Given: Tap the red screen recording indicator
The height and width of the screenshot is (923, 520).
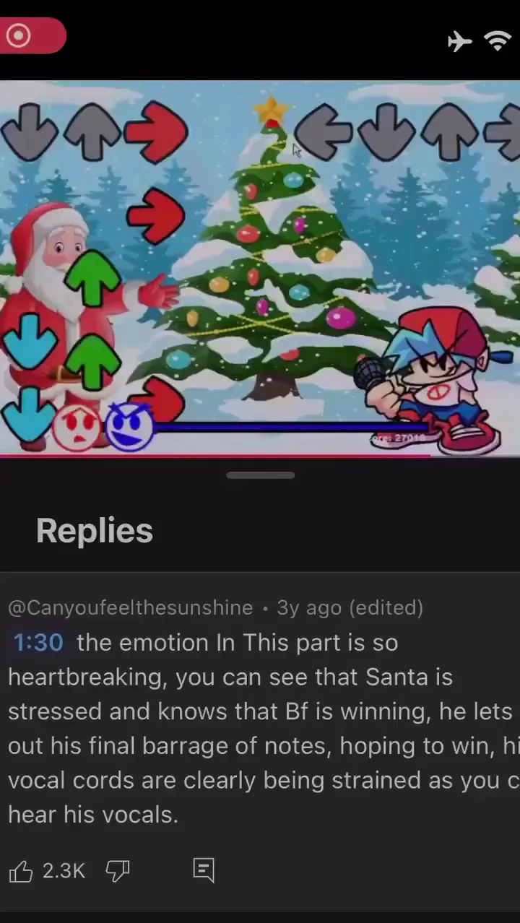Looking at the screenshot, I should [32, 35].
